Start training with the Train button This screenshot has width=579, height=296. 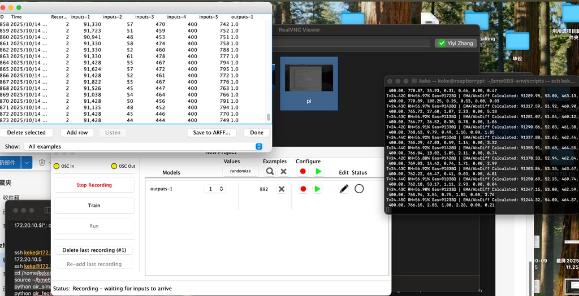pyautogui.click(x=94, y=206)
